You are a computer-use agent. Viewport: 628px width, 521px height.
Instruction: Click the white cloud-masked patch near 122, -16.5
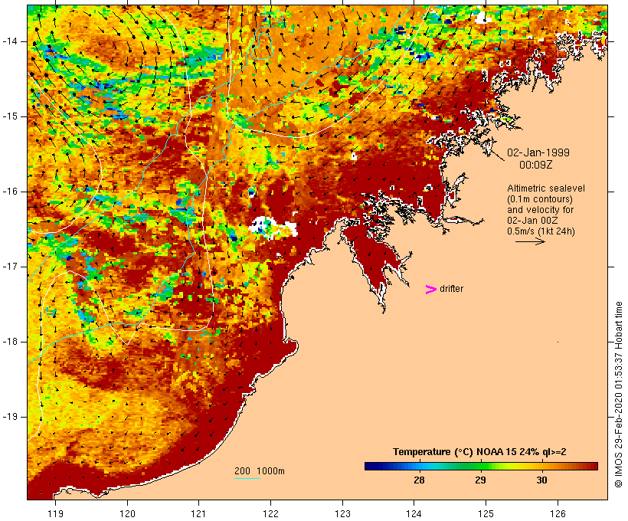[x=273, y=228]
